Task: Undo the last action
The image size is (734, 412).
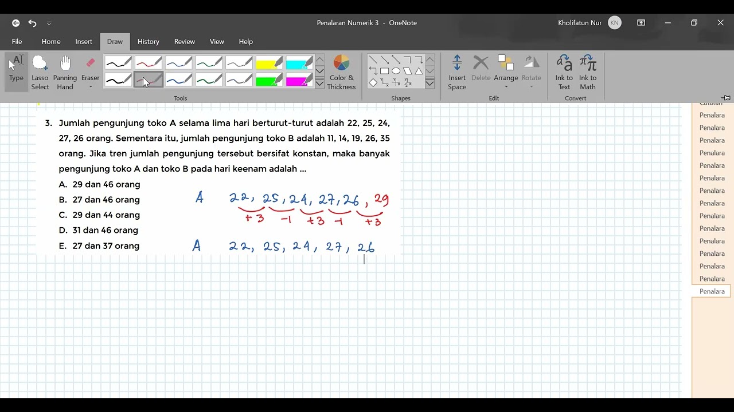Action: point(32,23)
